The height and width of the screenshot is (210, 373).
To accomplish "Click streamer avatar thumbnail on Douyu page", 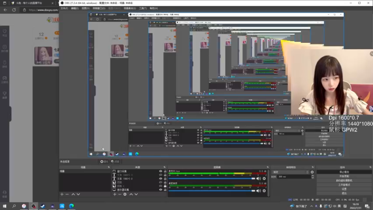I will (43, 55).
